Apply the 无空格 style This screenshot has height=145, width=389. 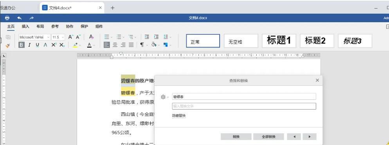[x=241, y=41]
